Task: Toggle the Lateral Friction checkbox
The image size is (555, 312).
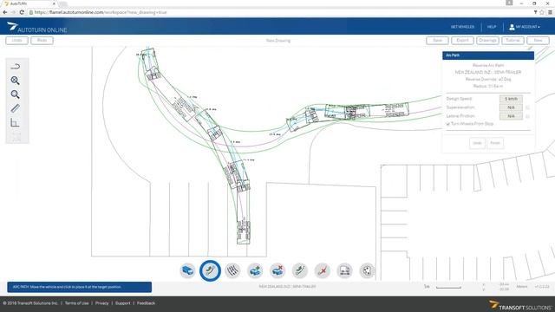Action: [527, 116]
